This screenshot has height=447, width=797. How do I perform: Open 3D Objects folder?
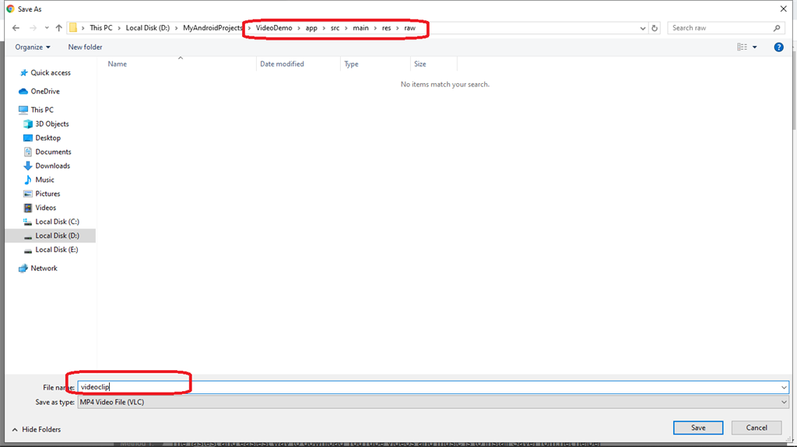point(52,124)
